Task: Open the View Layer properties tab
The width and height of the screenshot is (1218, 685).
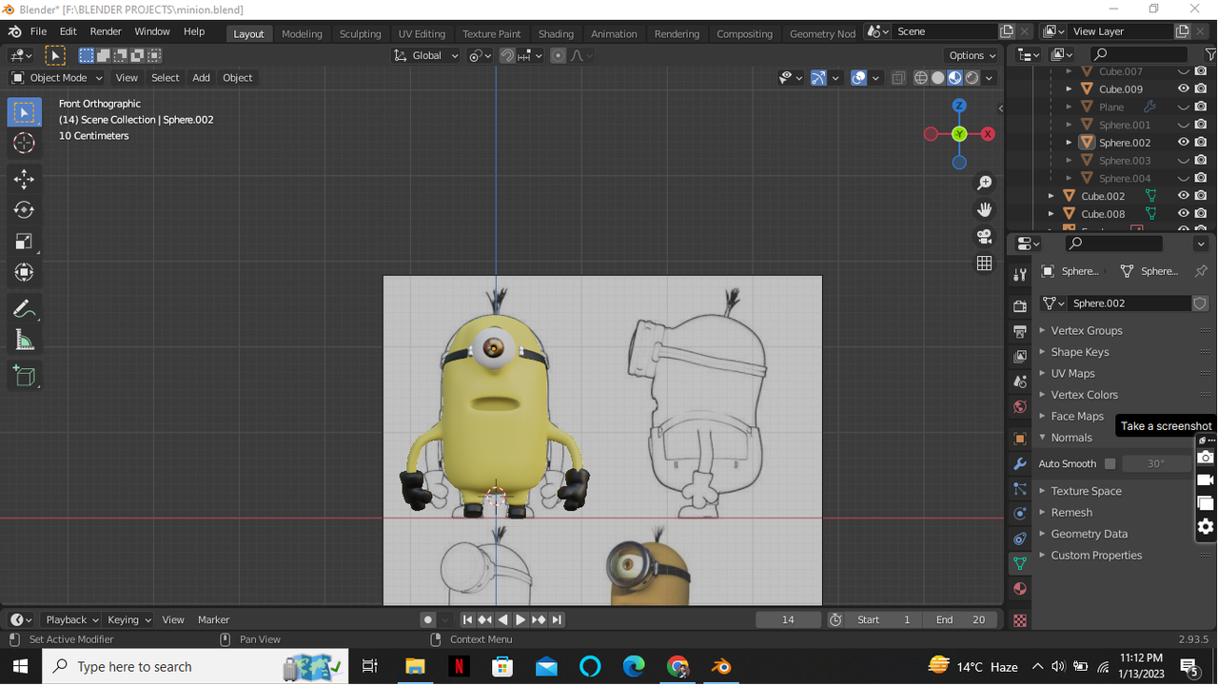Action: coord(1020,357)
